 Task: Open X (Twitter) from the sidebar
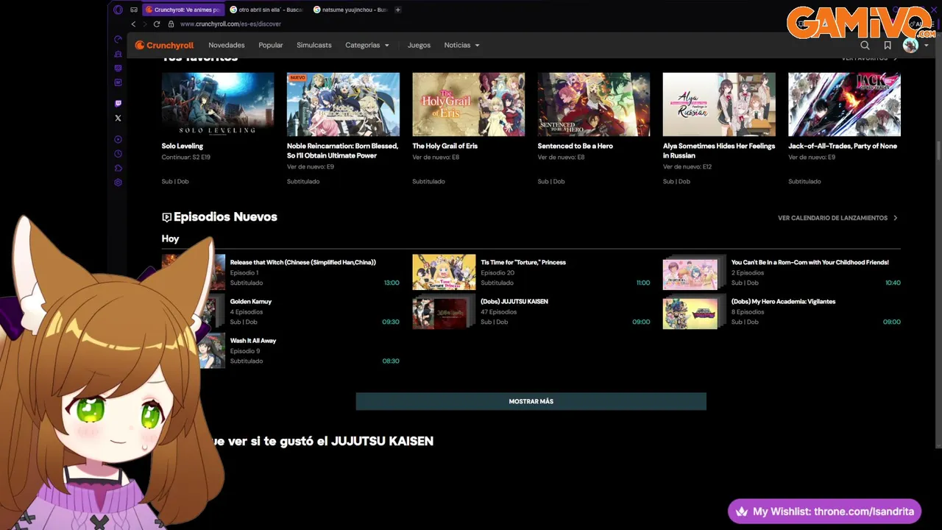[x=118, y=118]
